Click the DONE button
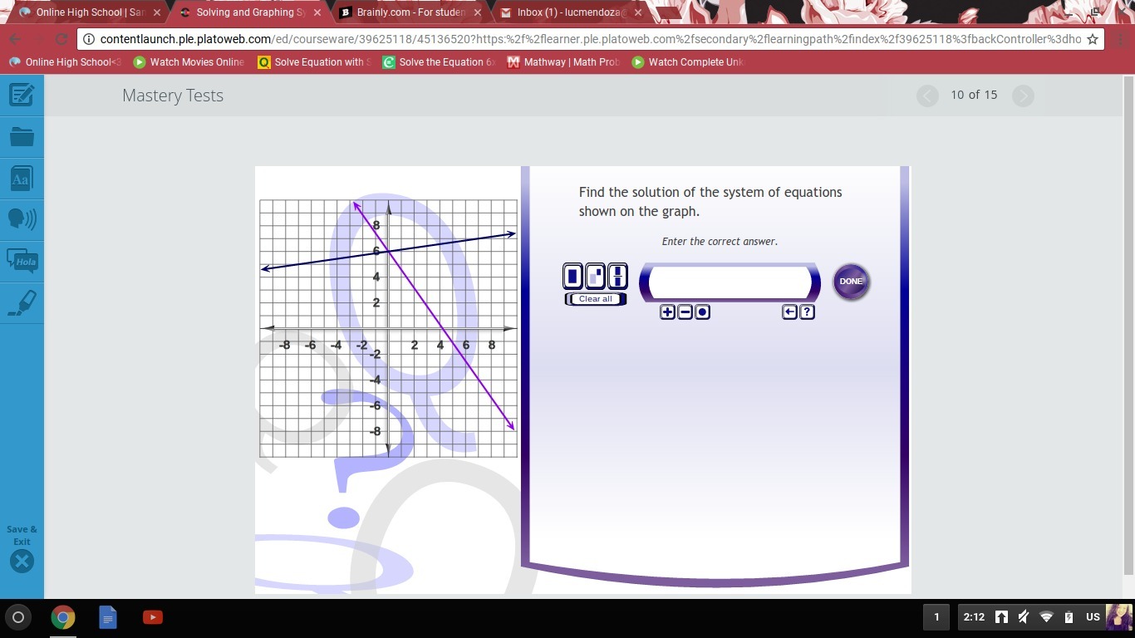This screenshot has width=1135, height=638. [x=851, y=282]
